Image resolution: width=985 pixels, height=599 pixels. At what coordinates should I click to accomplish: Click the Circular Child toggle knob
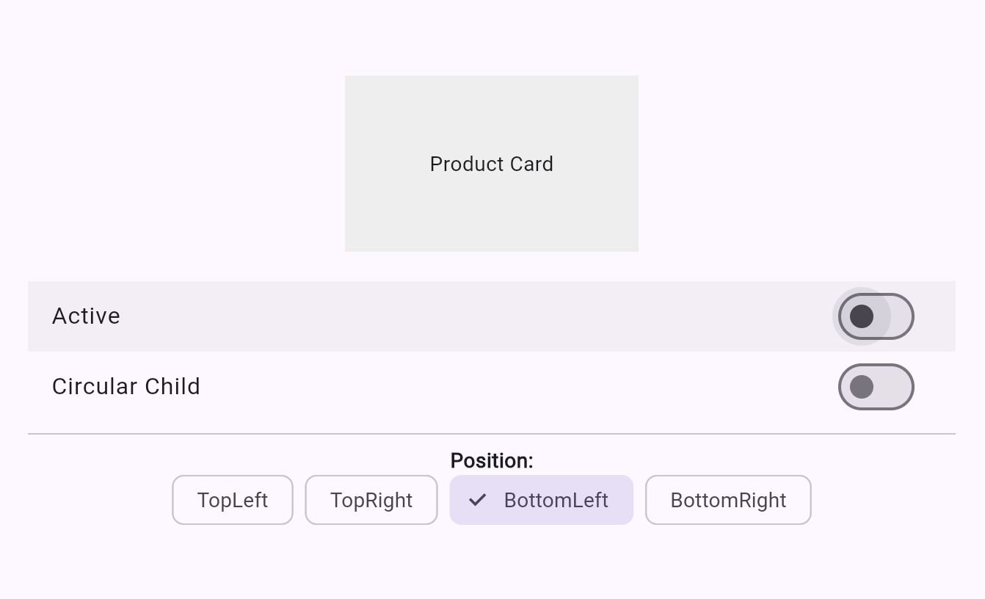pos(863,387)
